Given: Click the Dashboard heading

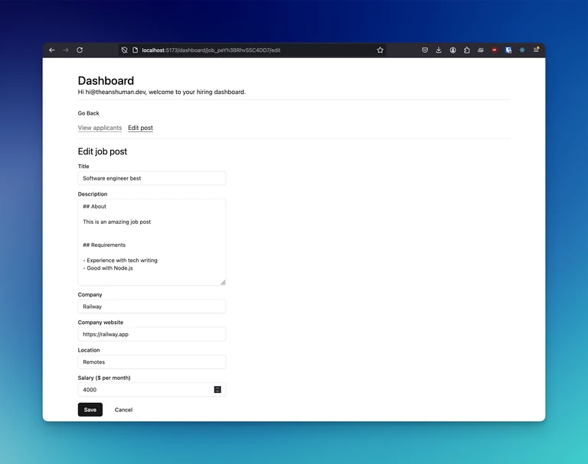Looking at the screenshot, I should 106,80.
